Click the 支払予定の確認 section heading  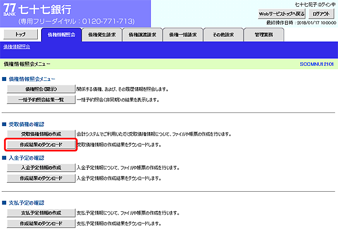coord(26,203)
